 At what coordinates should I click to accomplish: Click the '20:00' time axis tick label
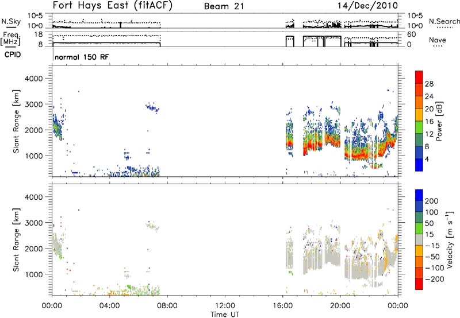tap(340, 306)
